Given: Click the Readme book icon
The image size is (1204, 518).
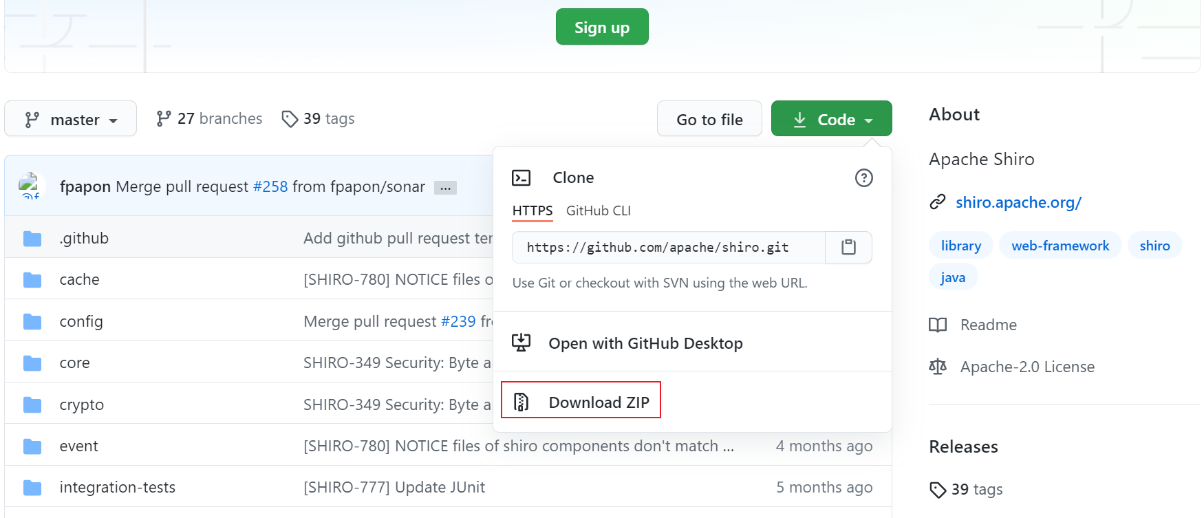Looking at the screenshot, I should tap(938, 325).
